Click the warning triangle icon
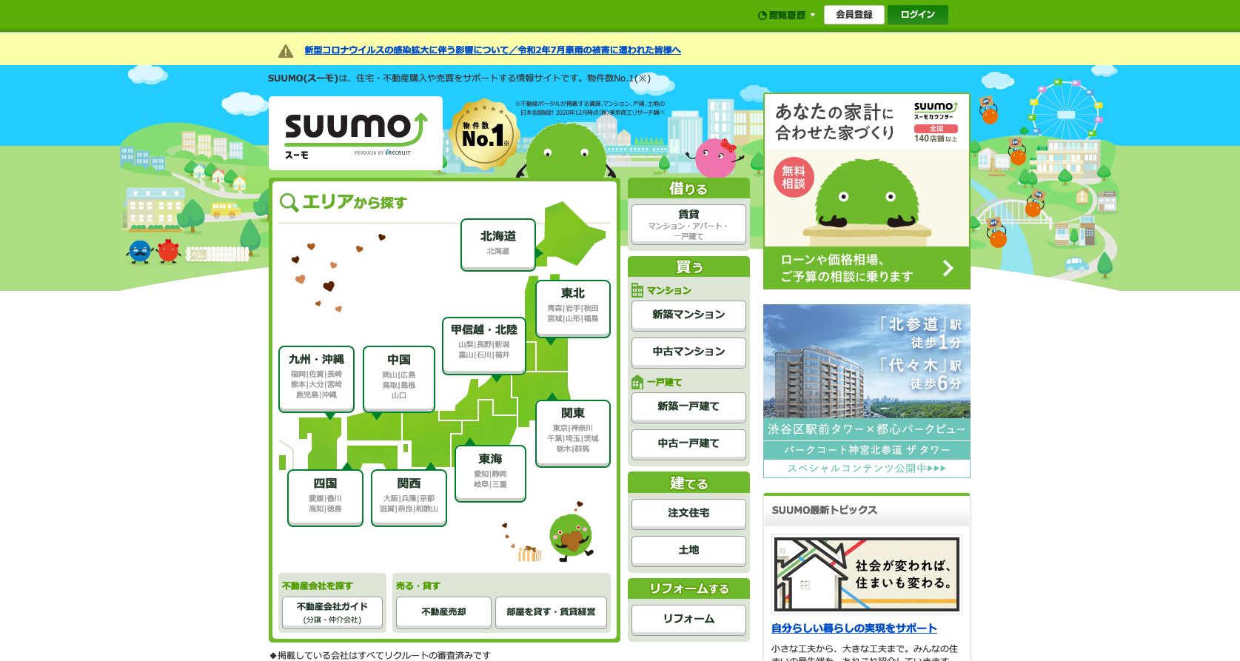Screen dimensions: 1240x661 tap(286, 51)
